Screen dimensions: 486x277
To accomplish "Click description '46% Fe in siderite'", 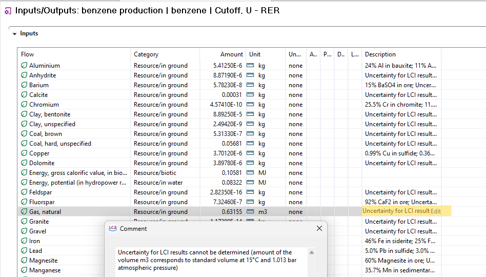I will pyautogui.click(x=400, y=241).
